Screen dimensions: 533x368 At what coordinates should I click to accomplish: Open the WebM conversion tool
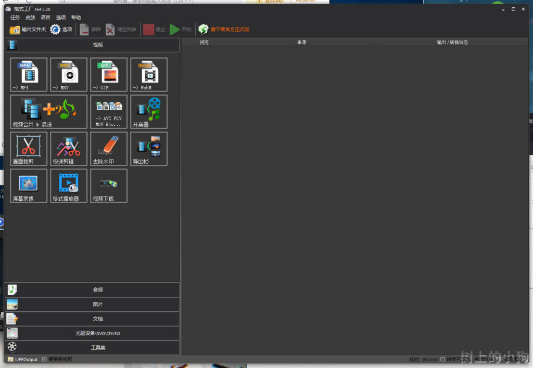pyautogui.click(x=149, y=74)
